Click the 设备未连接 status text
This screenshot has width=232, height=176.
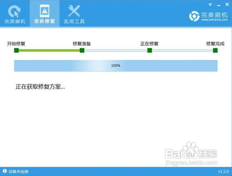click(x=19, y=171)
